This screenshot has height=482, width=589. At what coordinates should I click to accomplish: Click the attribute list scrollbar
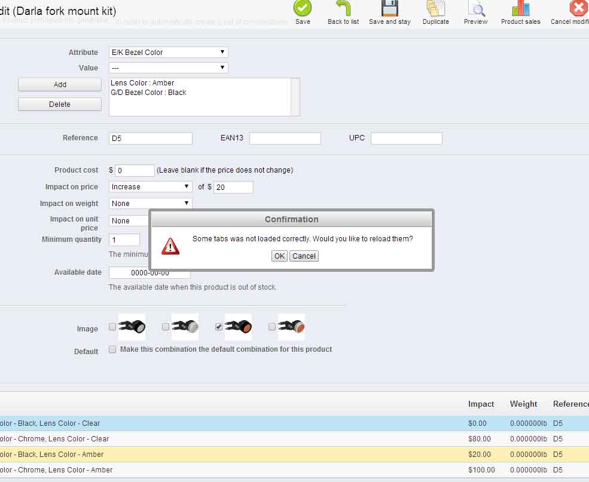295,97
